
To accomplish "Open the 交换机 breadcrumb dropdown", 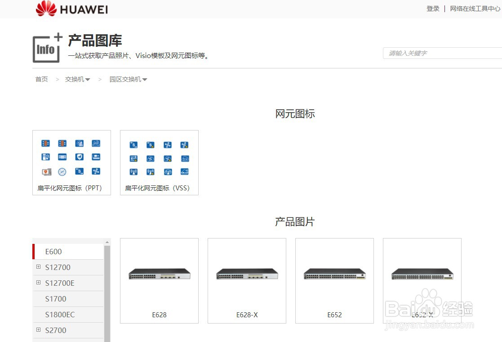I will 77,79.
